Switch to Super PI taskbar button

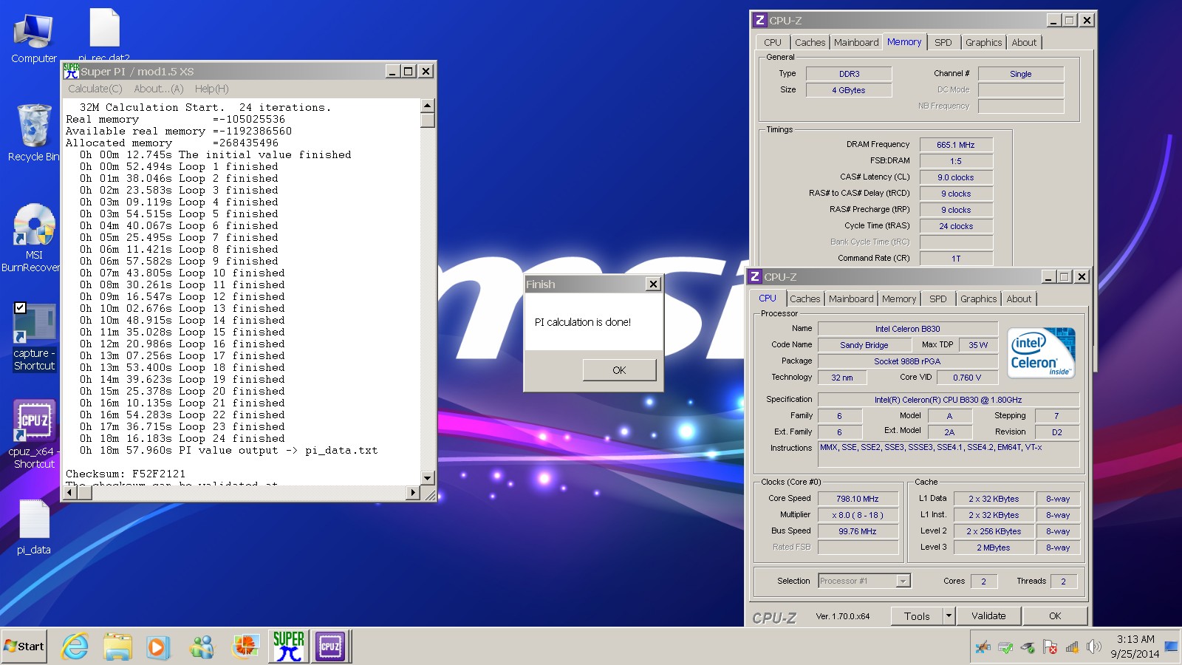click(288, 647)
